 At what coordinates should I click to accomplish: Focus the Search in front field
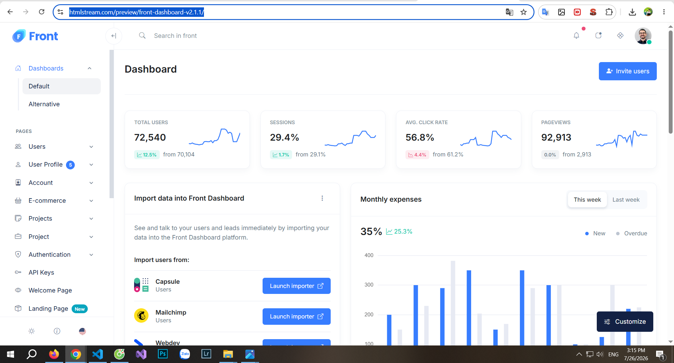point(175,36)
